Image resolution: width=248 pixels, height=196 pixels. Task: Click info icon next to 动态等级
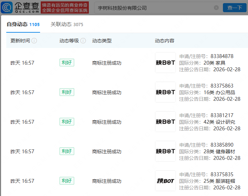[83, 41]
